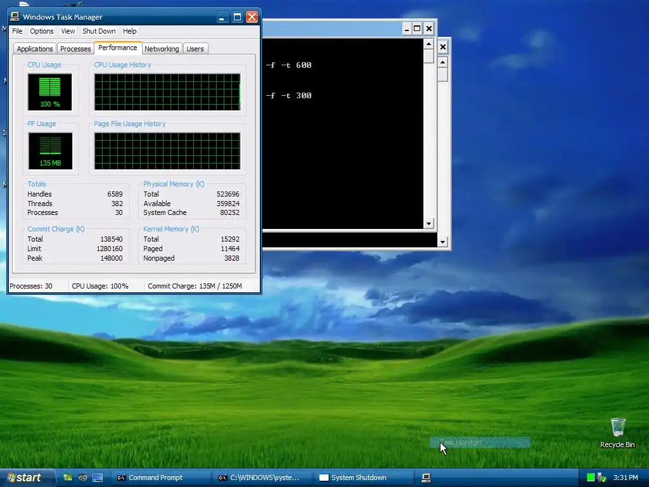
Task: Open the Recycle Bin desktop icon
Action: click(x=617, y=432)
